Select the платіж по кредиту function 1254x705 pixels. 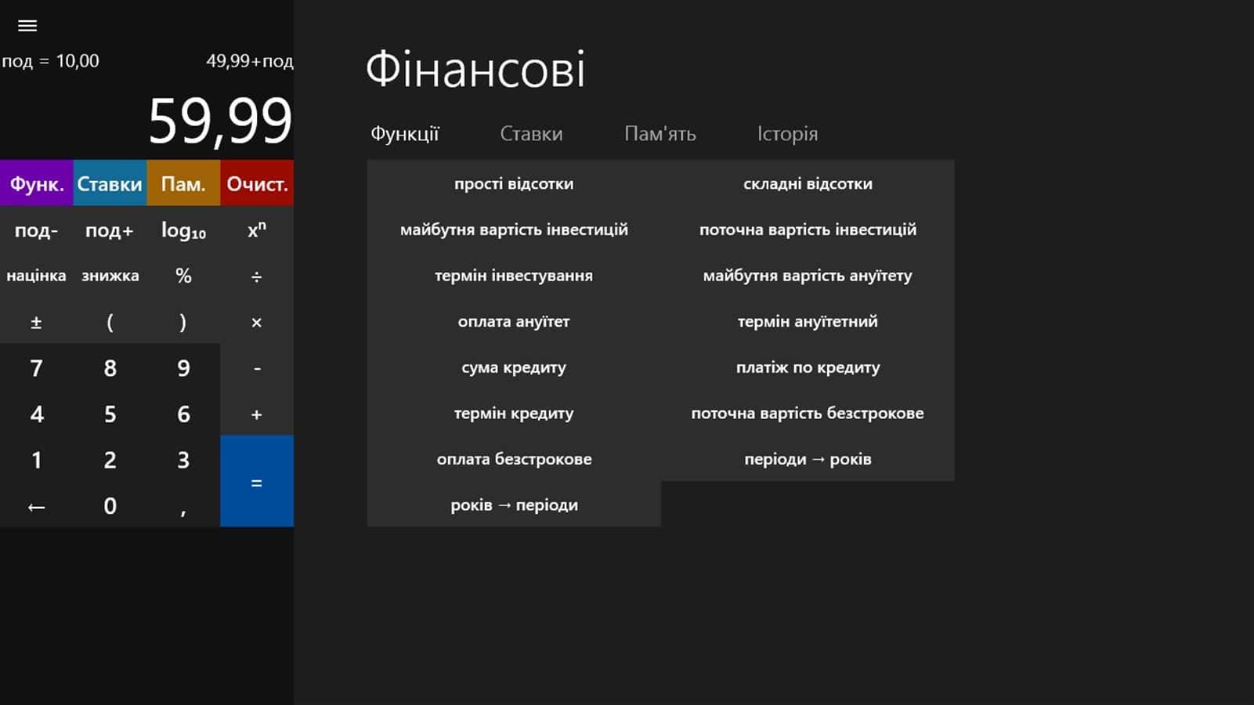pos(808,367)
